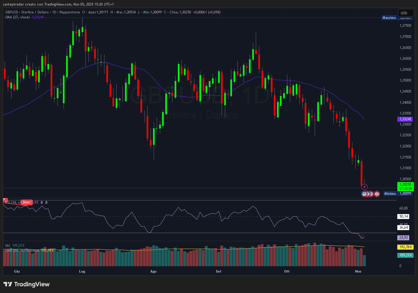Open the USD currency selector

tap(406, 13)
